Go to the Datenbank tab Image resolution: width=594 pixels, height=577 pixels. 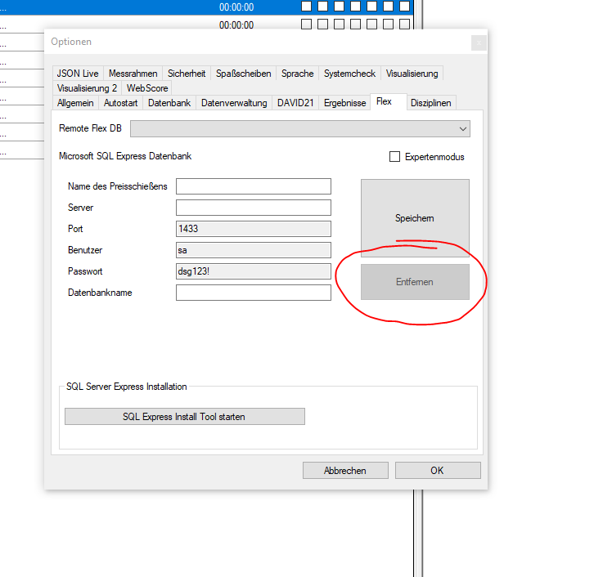tap(169, 103)
